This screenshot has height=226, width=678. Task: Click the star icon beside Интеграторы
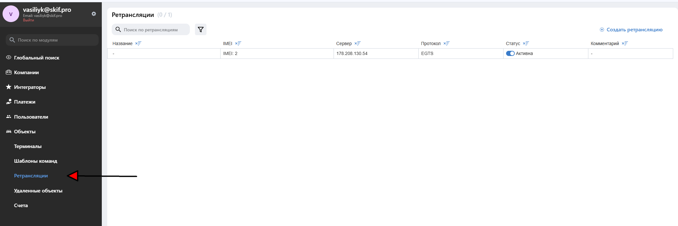point(9,87)
